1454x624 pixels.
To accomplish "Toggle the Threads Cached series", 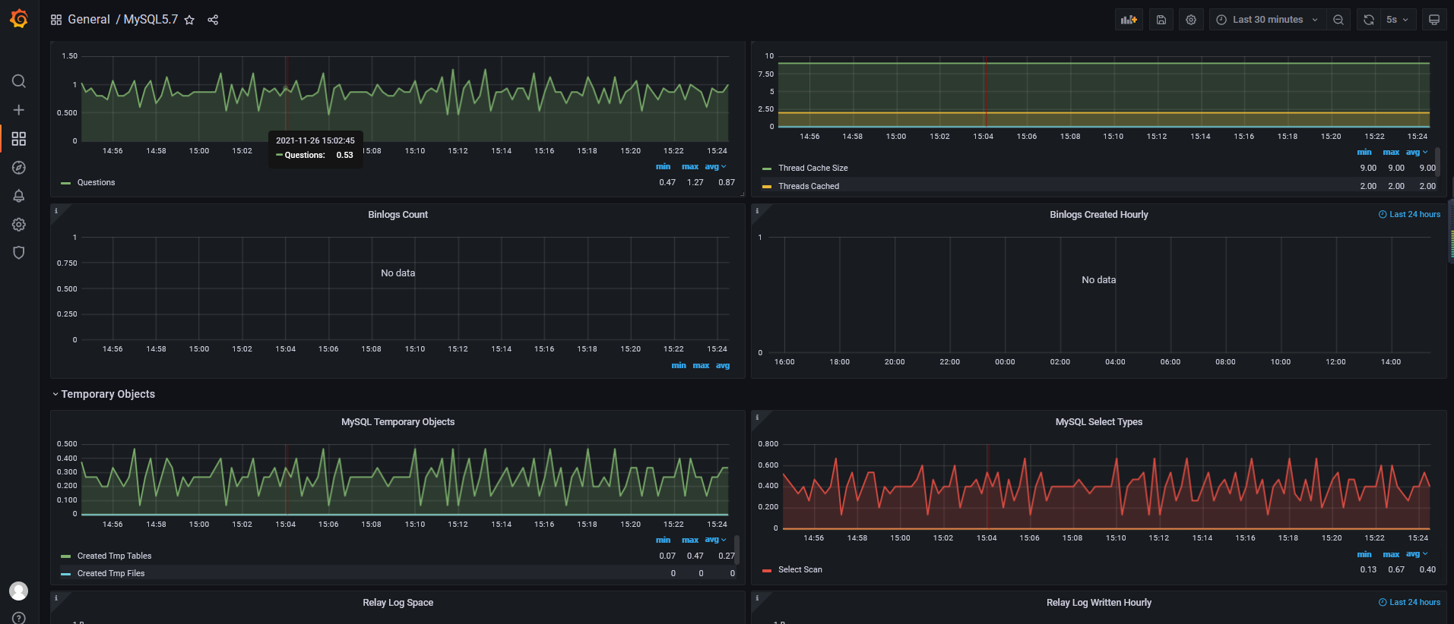I will point(809,186).
